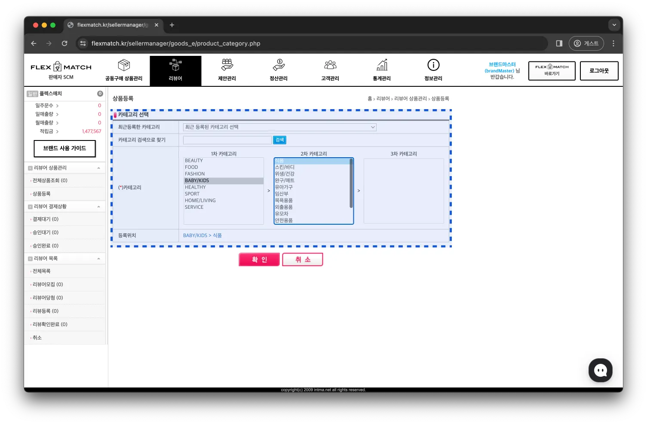Open 상품등록 in the sidebar
Screen dimensions: 647x424
click(41, 194)
